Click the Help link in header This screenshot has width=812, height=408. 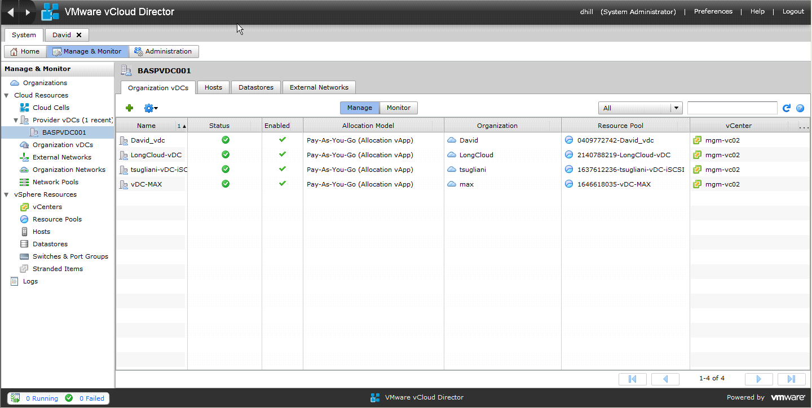(757, 11)
